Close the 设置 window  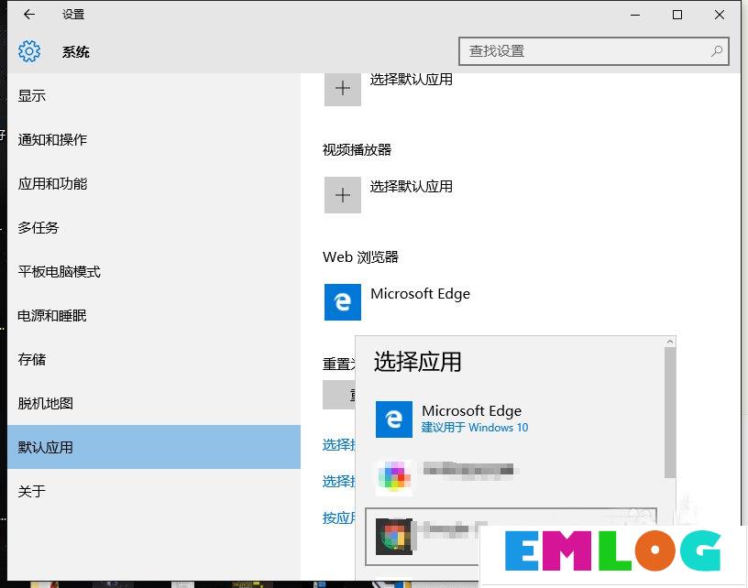tap(720, 15)
